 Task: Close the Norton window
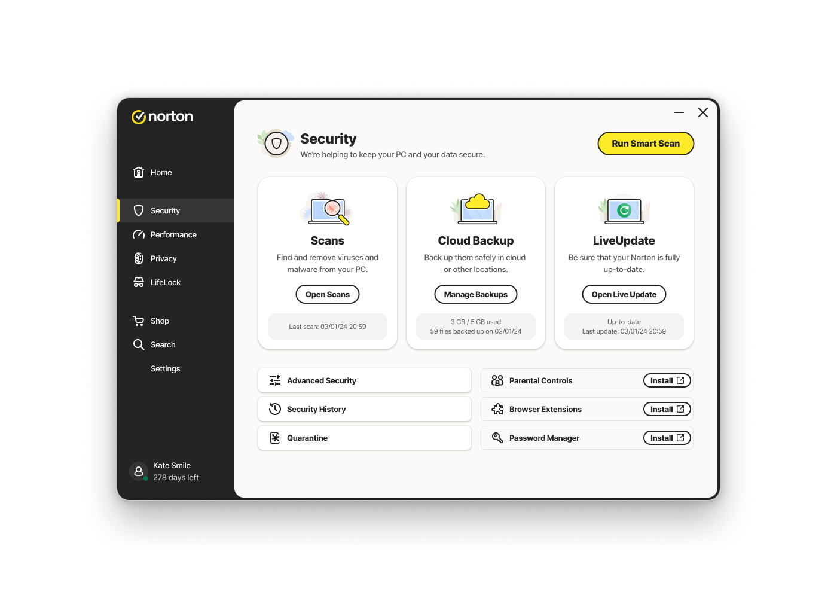703,112
